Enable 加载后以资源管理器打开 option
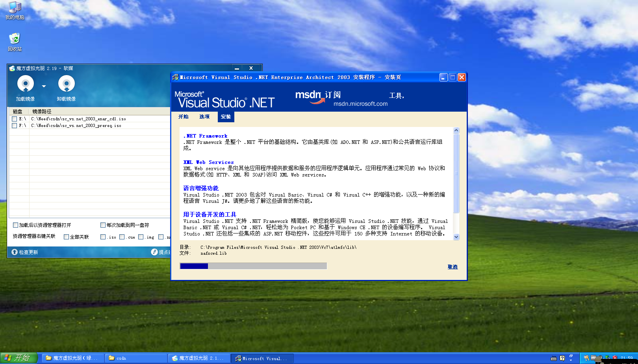 [16, 225]
